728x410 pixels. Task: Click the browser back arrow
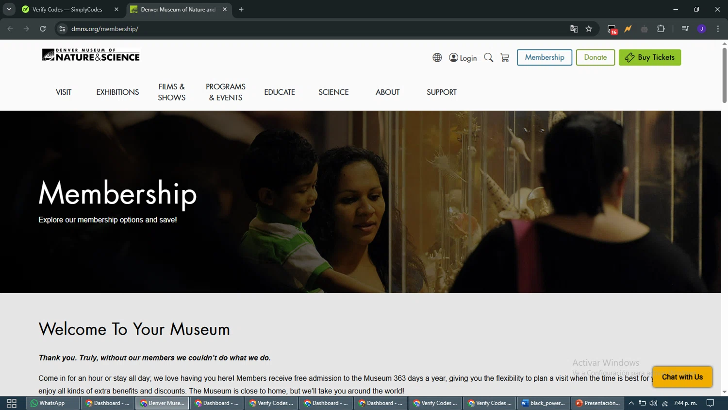point(10,29)
